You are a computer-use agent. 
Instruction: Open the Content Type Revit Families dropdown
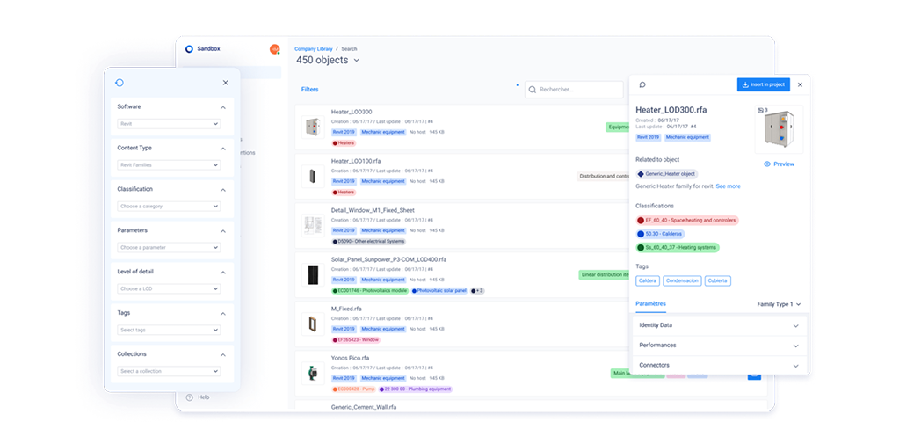coord(169,165)
